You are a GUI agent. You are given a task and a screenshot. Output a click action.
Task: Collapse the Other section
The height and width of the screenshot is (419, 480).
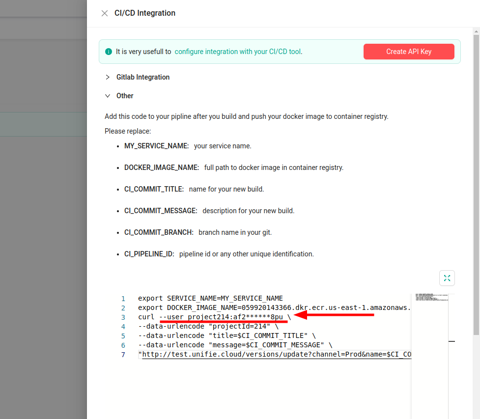pos(125,96)
